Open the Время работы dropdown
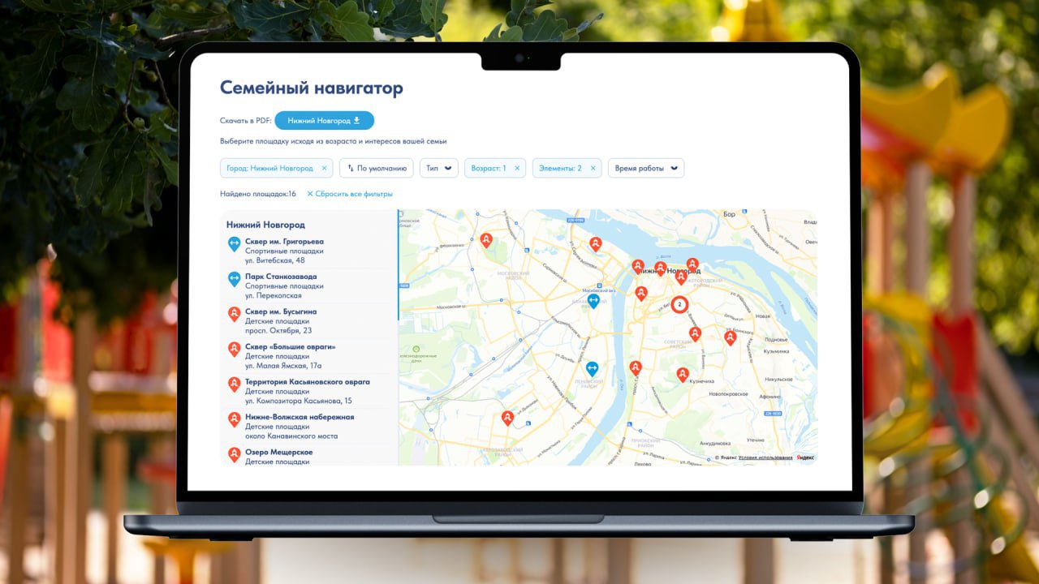The height and width of the screenshot is (584, 1039). [645, 169]
